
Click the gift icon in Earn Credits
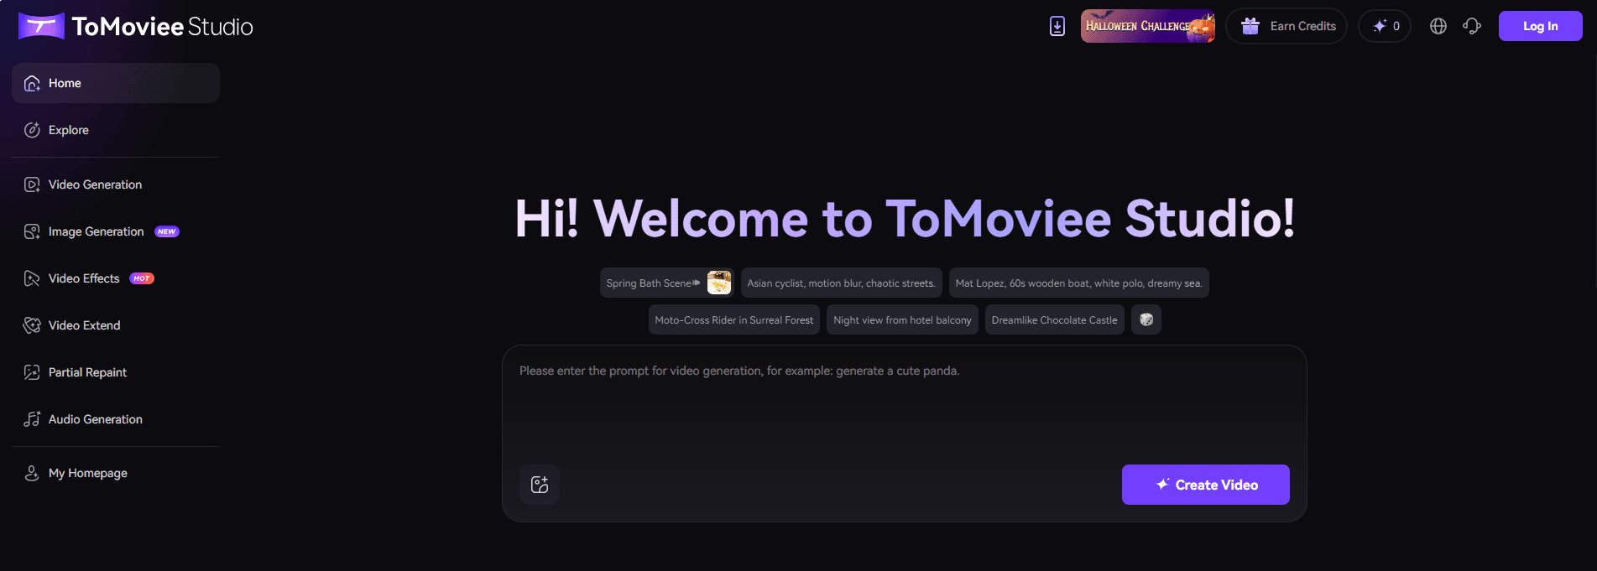[1250, 26]
